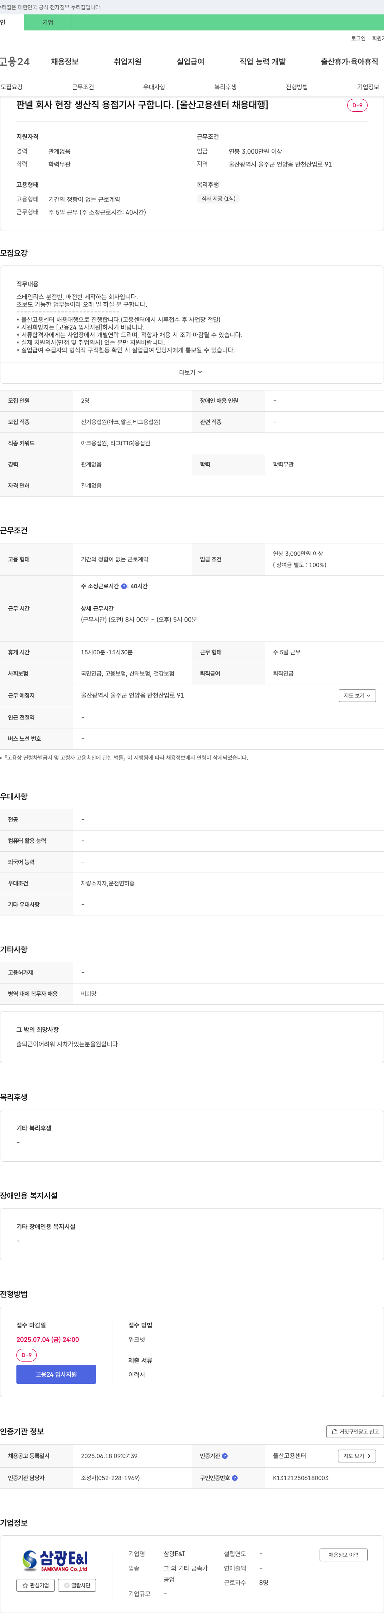Click 국민연금, 고용보험, 산재보험, 건강보험 text

128,674
